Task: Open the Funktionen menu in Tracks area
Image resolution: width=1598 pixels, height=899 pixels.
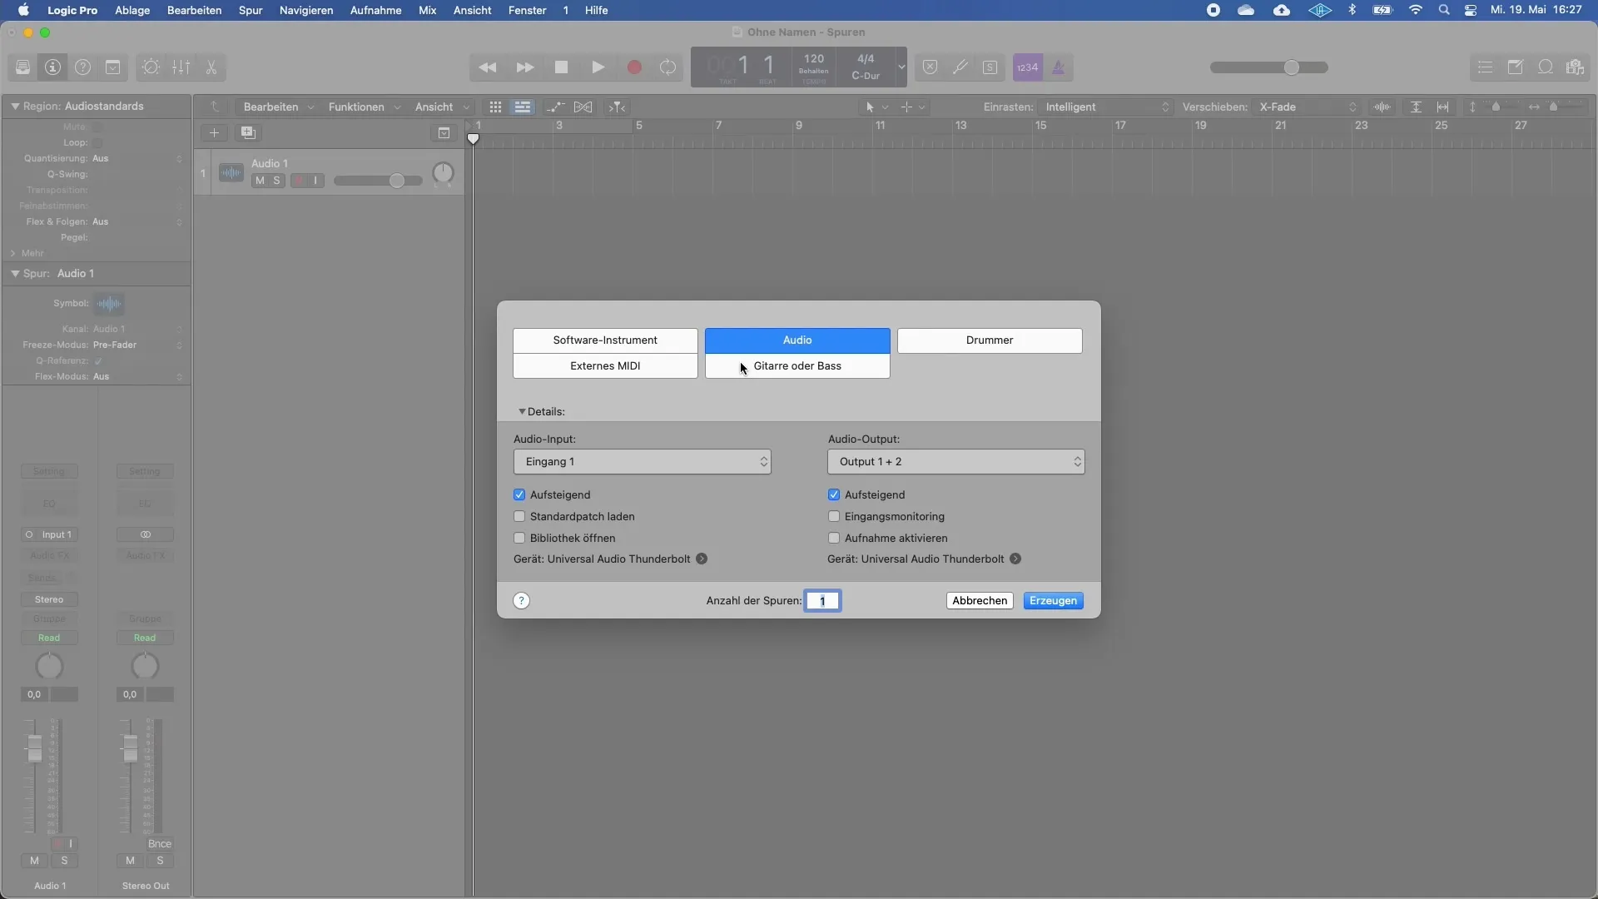Action: point(364,107)
